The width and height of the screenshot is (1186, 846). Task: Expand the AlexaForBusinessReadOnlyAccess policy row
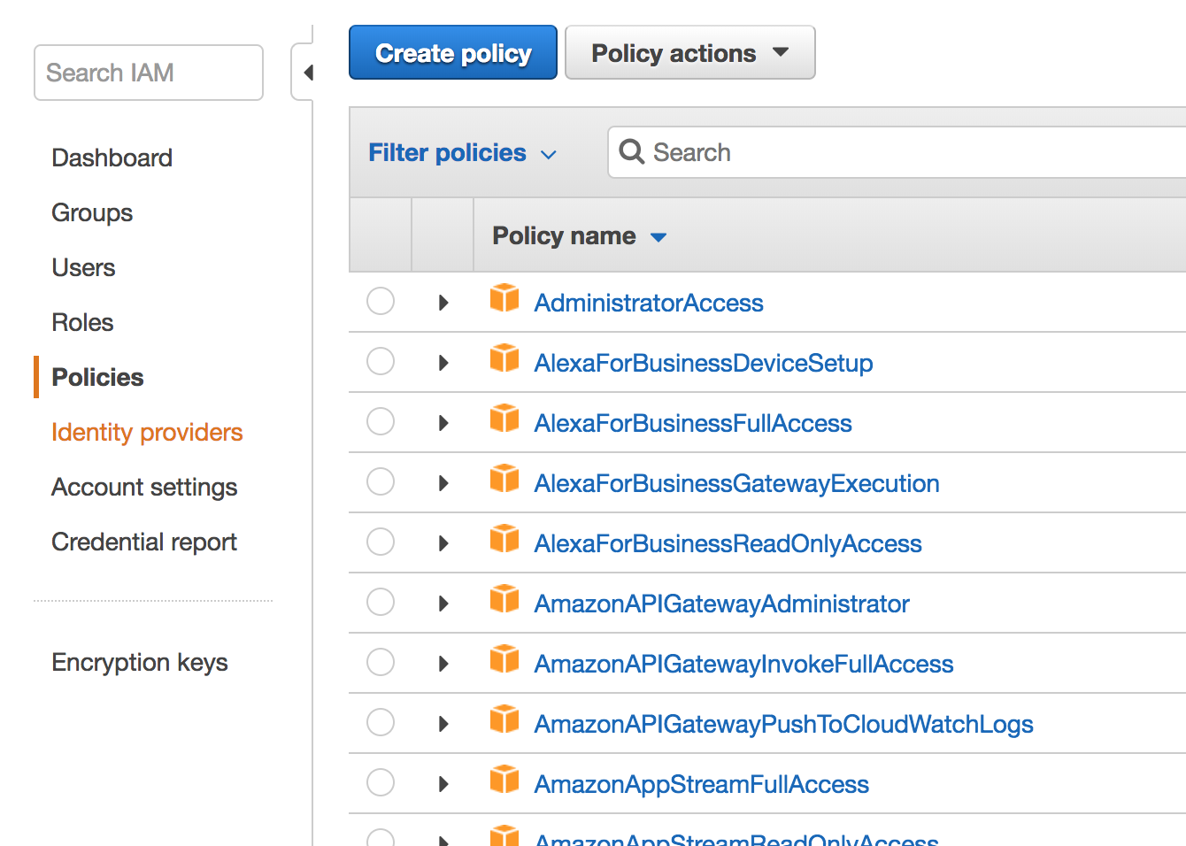click(x=443, y=543)
